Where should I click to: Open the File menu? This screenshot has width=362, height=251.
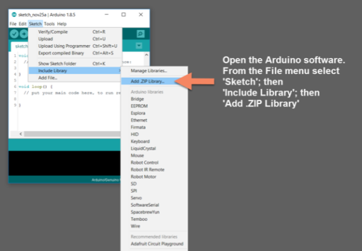click(x=13, y=24)
